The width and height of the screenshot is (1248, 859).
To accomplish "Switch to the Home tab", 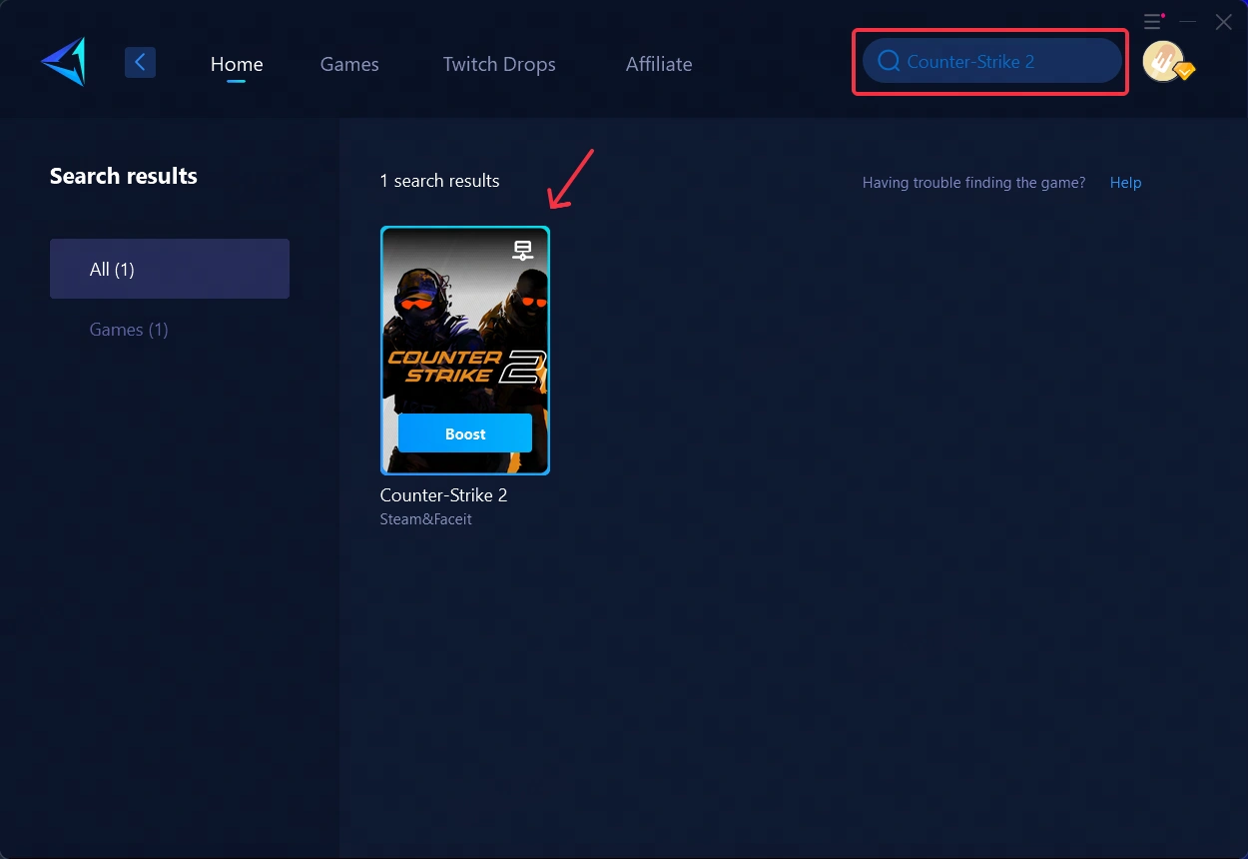I will (237, 64).
